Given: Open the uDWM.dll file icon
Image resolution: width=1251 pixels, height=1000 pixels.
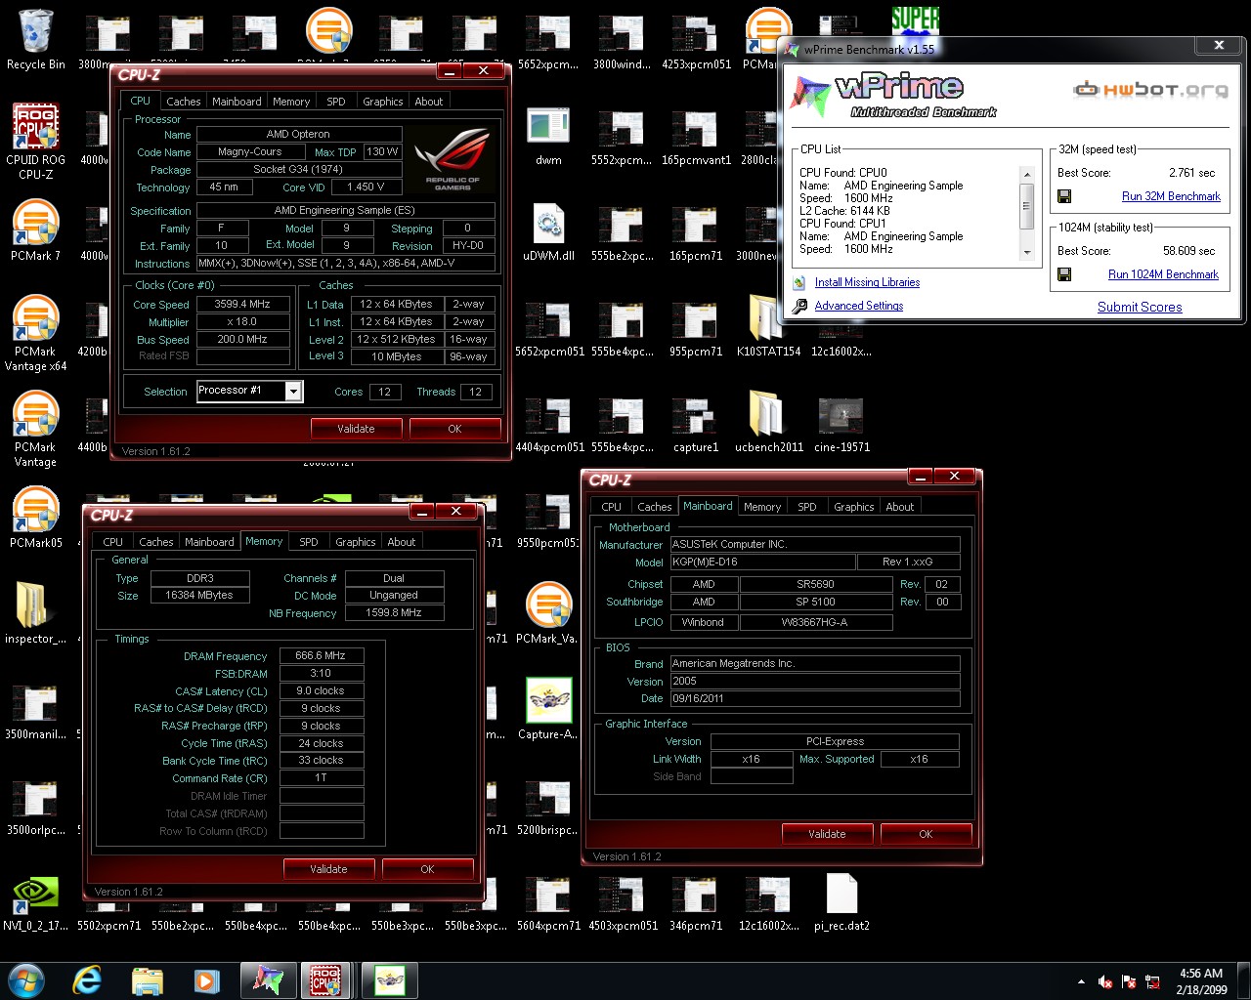Looking at the screenshot, I should pyautogui.click(x=548, y=230).
